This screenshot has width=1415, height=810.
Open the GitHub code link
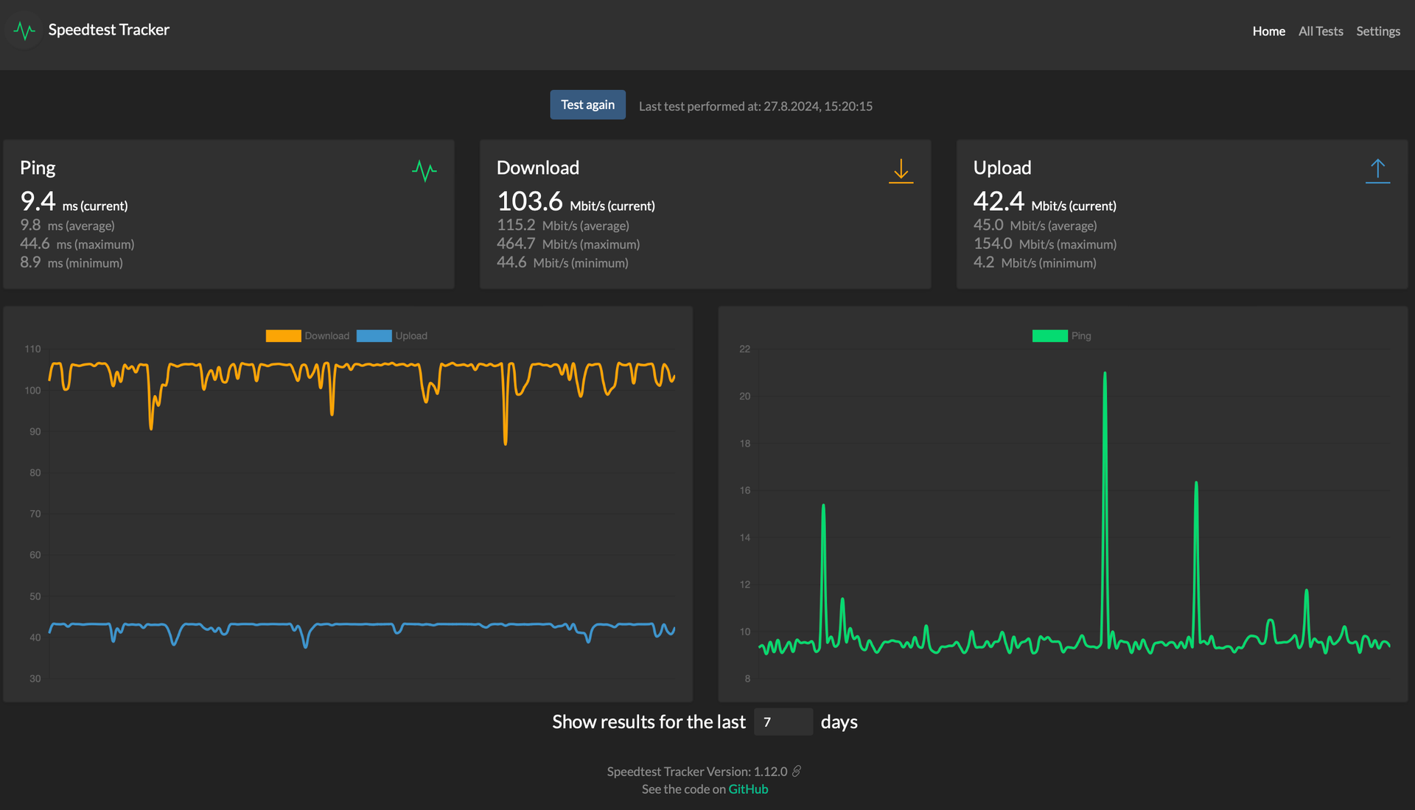748,789
